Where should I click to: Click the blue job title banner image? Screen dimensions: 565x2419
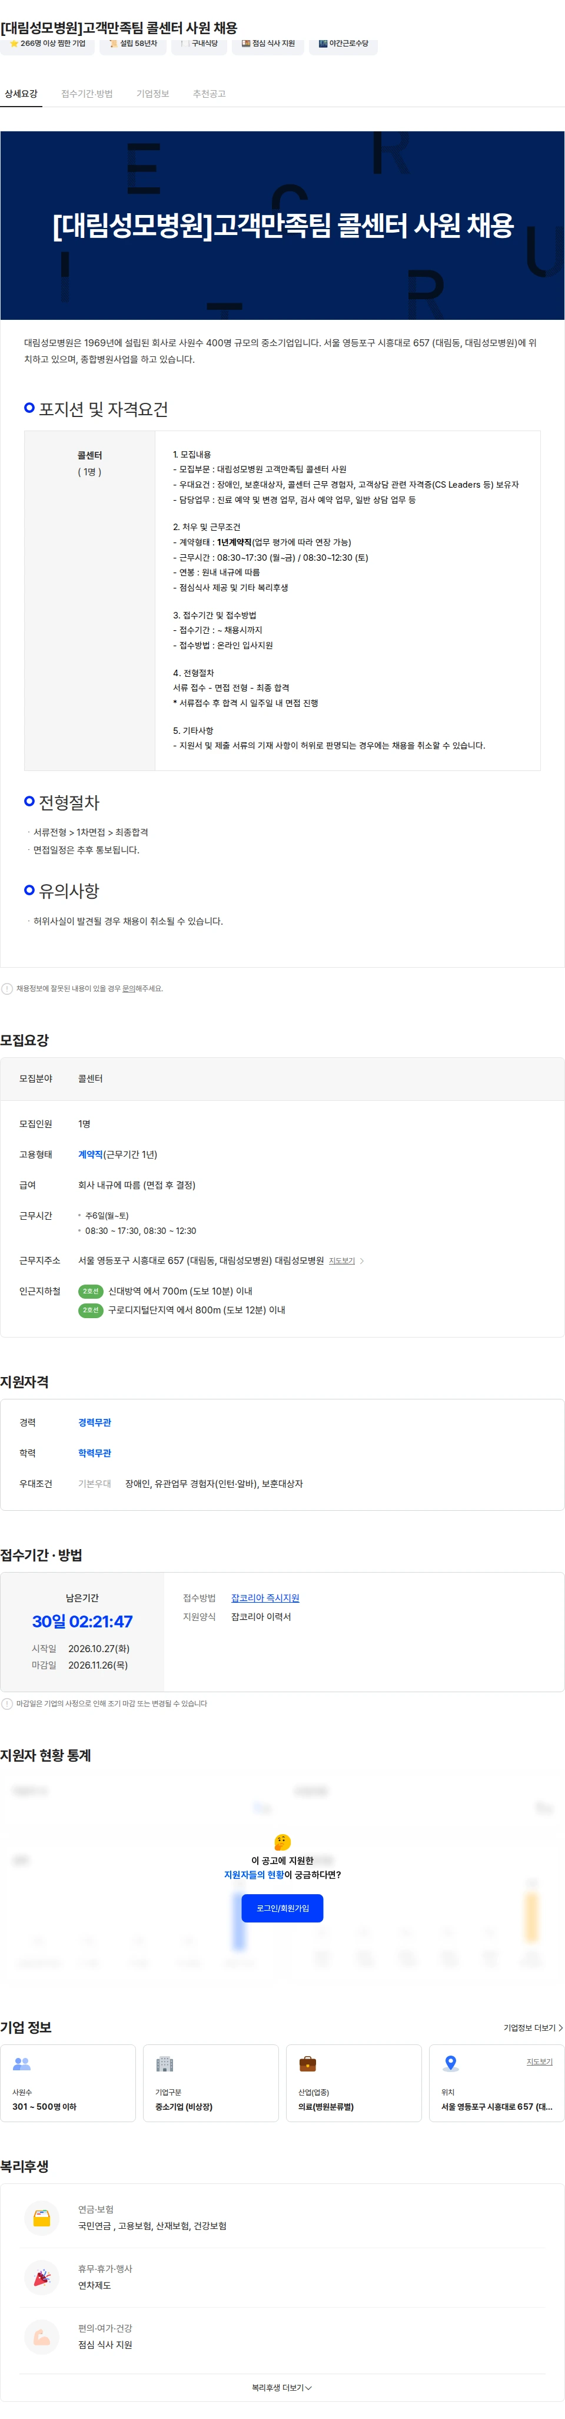coord(282,226)
